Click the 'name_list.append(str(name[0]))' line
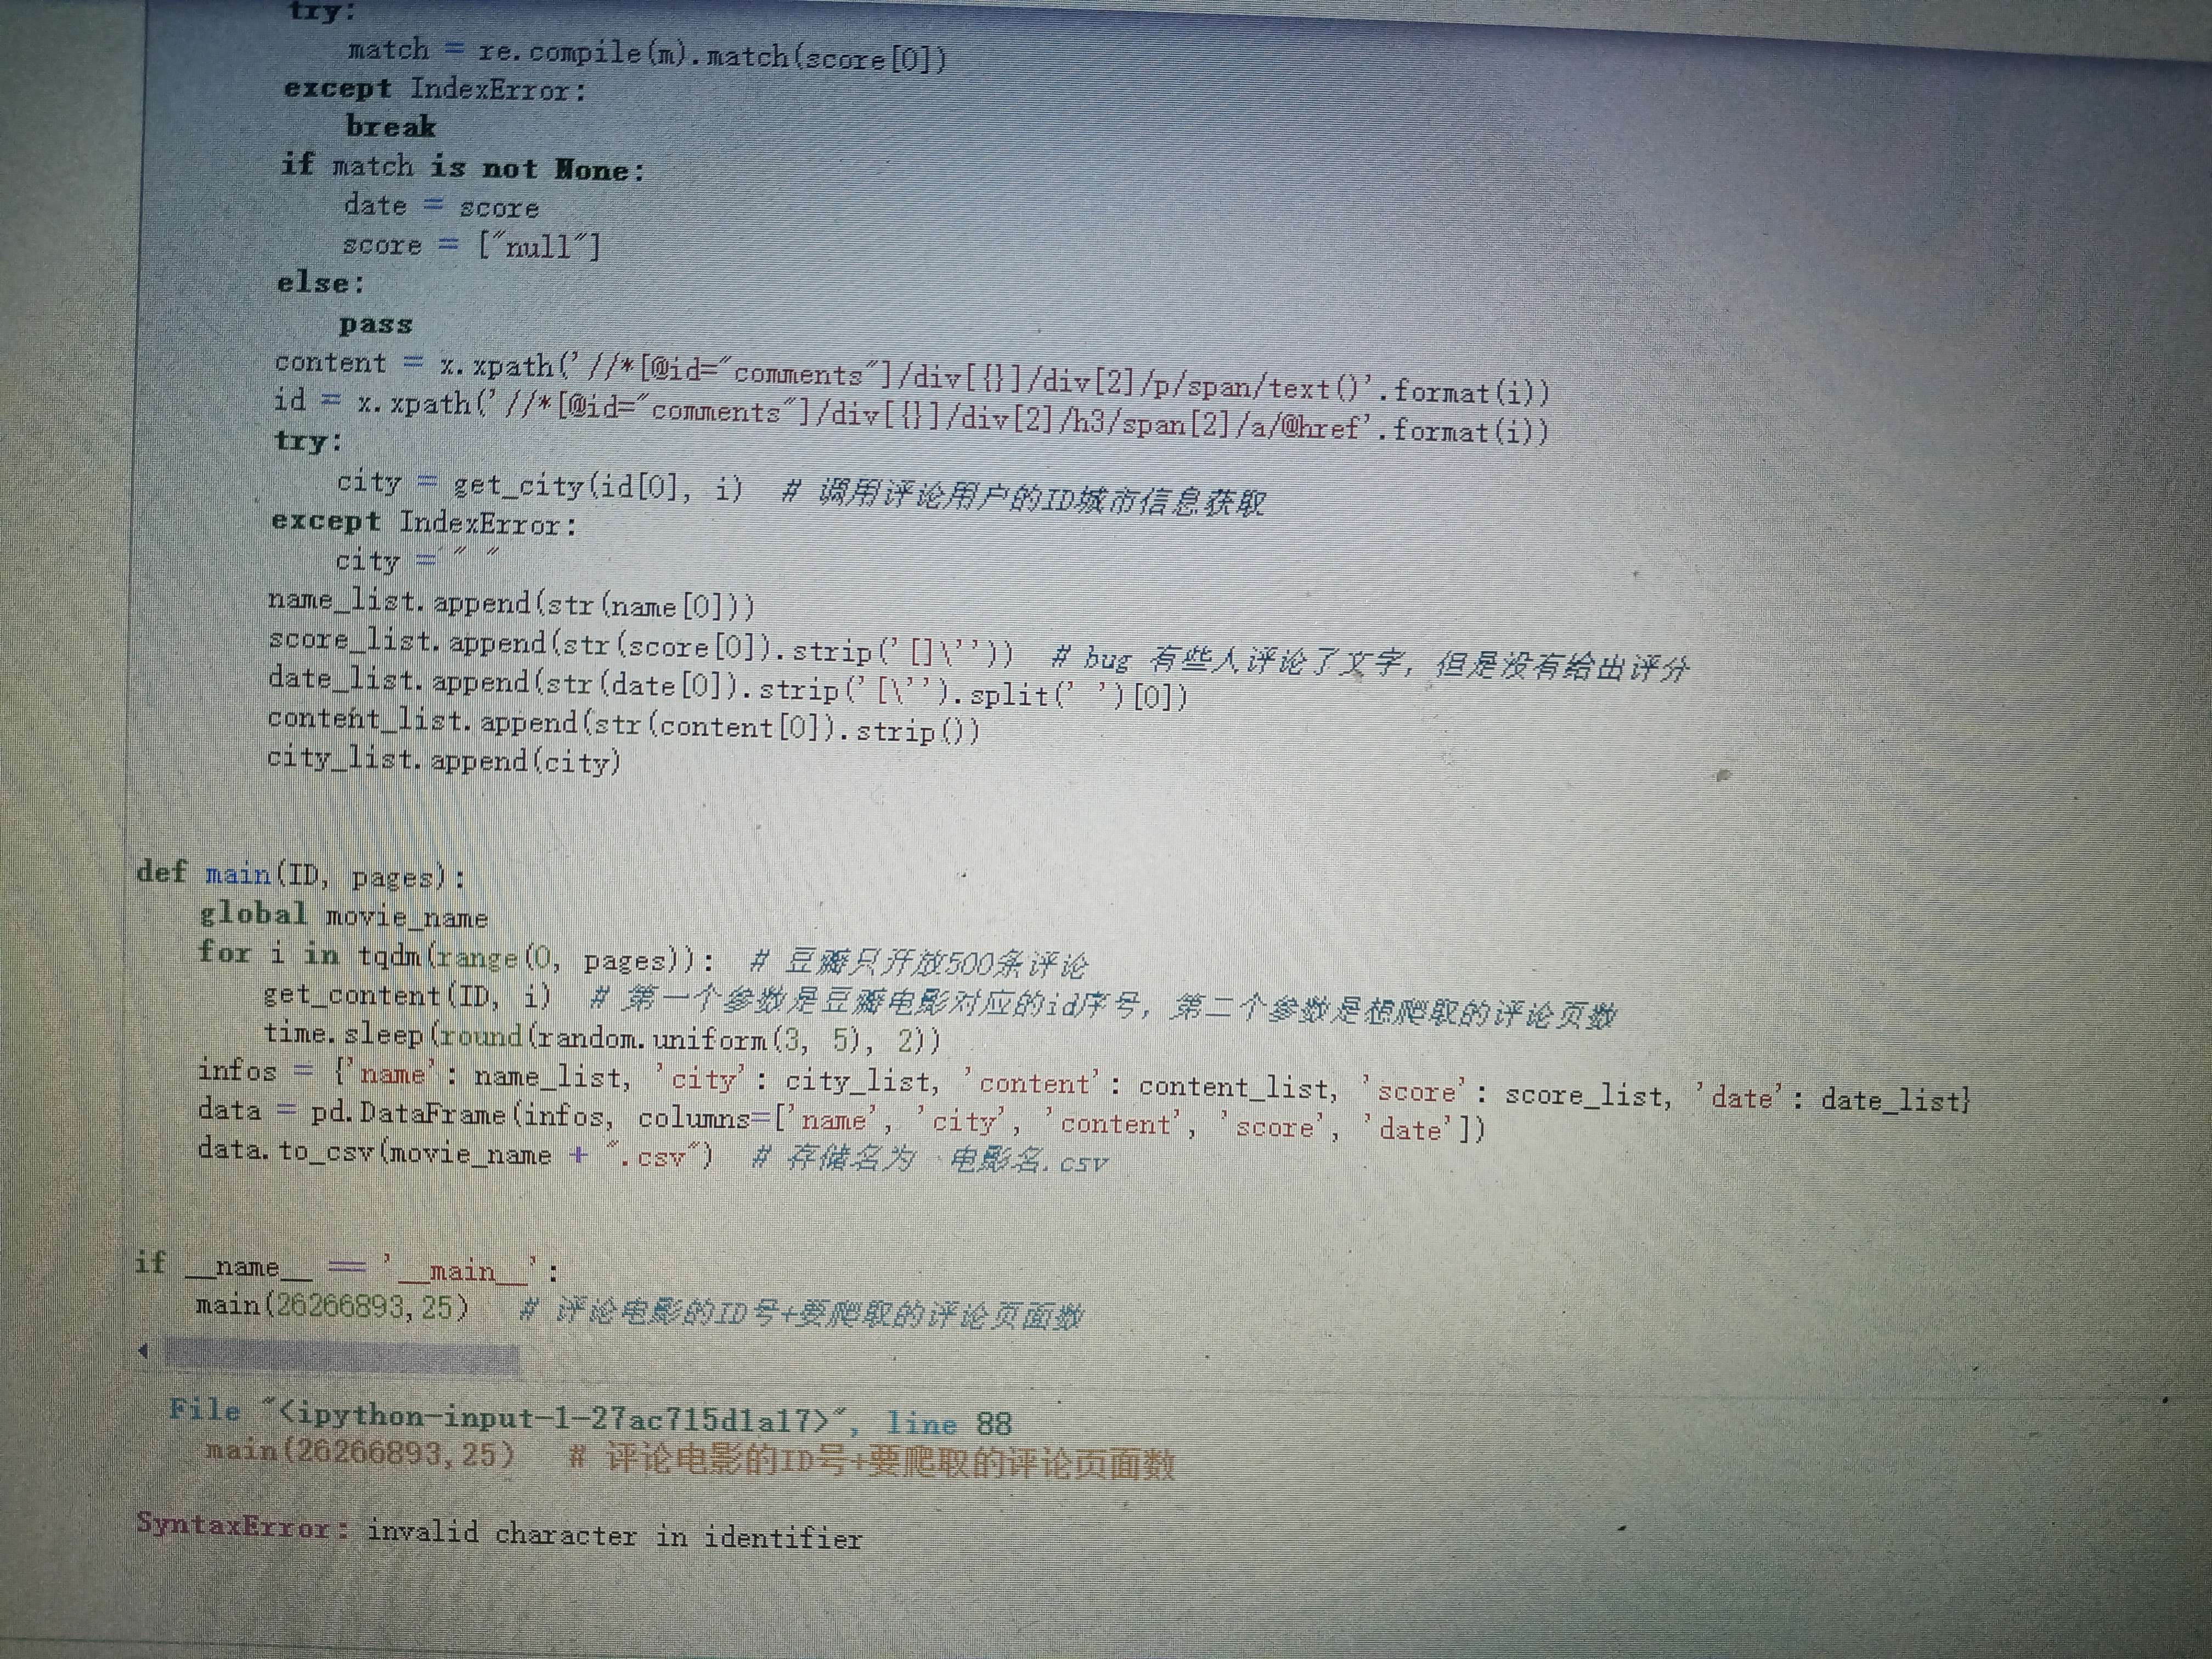This screenshot has width=2212, height=1659. (510, 603)
